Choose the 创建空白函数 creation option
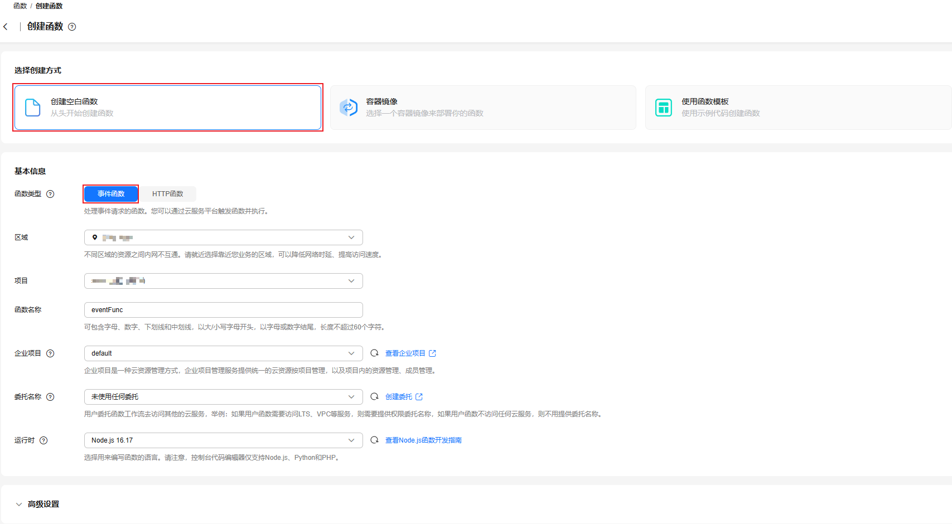The height and width of the screenshot is (524, 952). click(x=167, y=108)
